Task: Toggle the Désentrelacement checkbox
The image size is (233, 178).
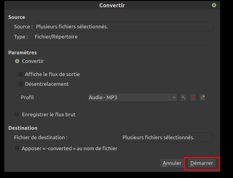Action: tap(20, 84)
